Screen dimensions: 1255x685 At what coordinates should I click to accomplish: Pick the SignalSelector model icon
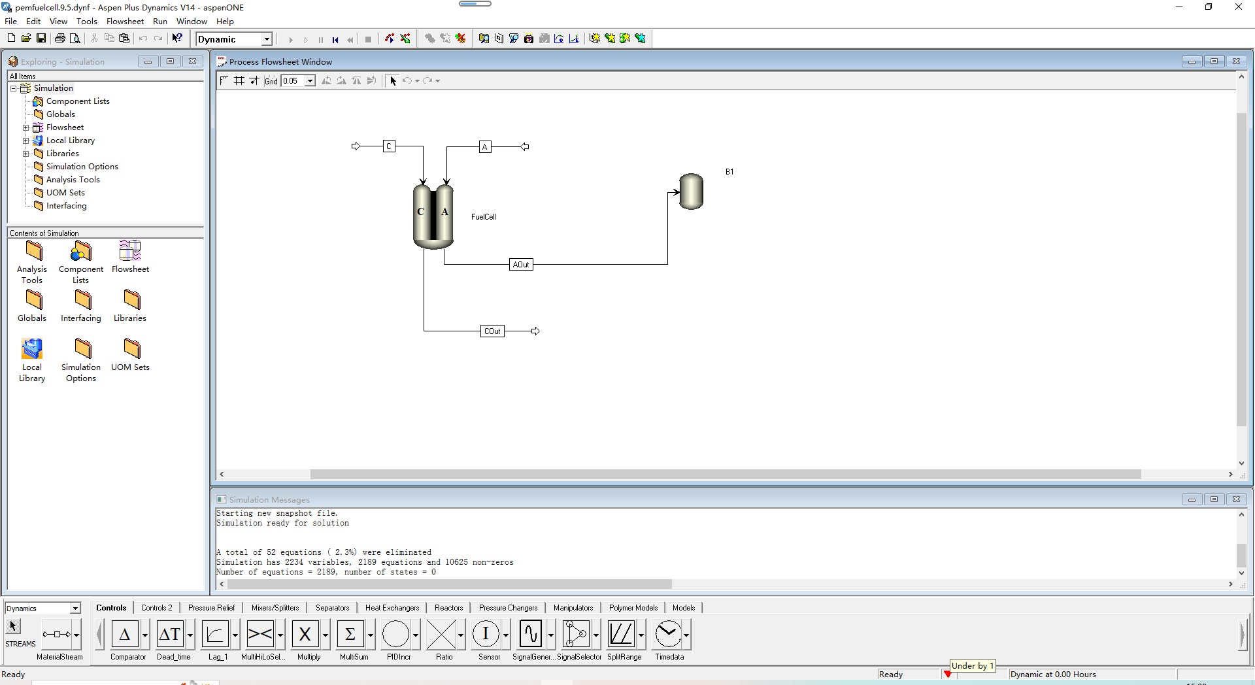pos(576,634)
